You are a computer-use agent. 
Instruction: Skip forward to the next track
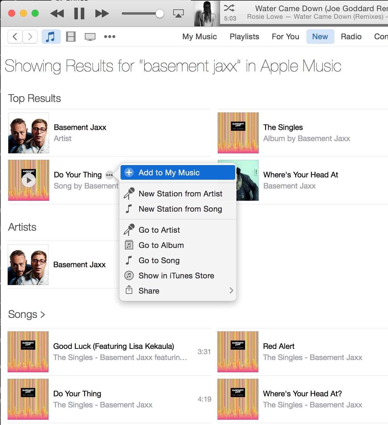pyautogui.click(x=102, y=13)
